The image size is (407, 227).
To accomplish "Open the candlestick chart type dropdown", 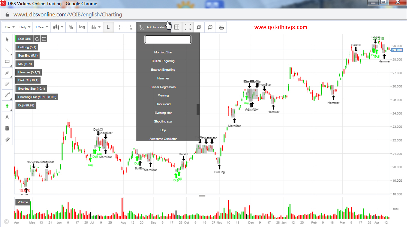I will 58,27.
